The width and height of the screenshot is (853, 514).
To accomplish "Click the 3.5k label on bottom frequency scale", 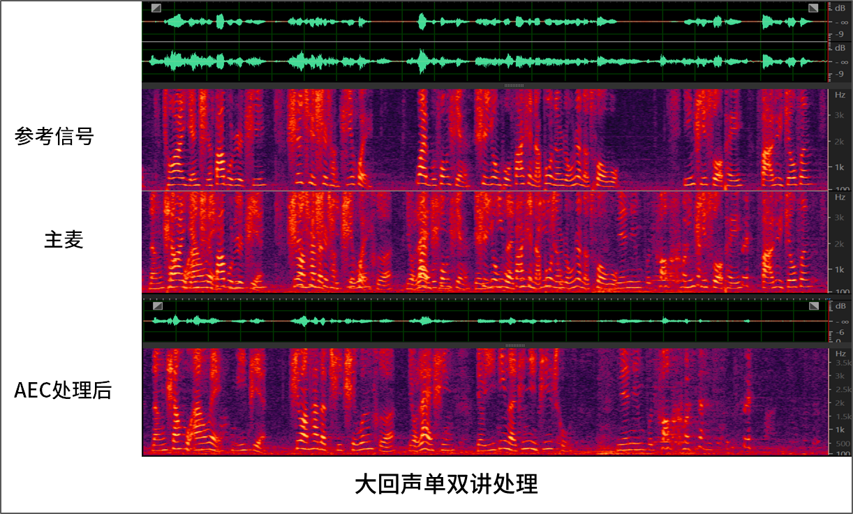I will 843,363.
